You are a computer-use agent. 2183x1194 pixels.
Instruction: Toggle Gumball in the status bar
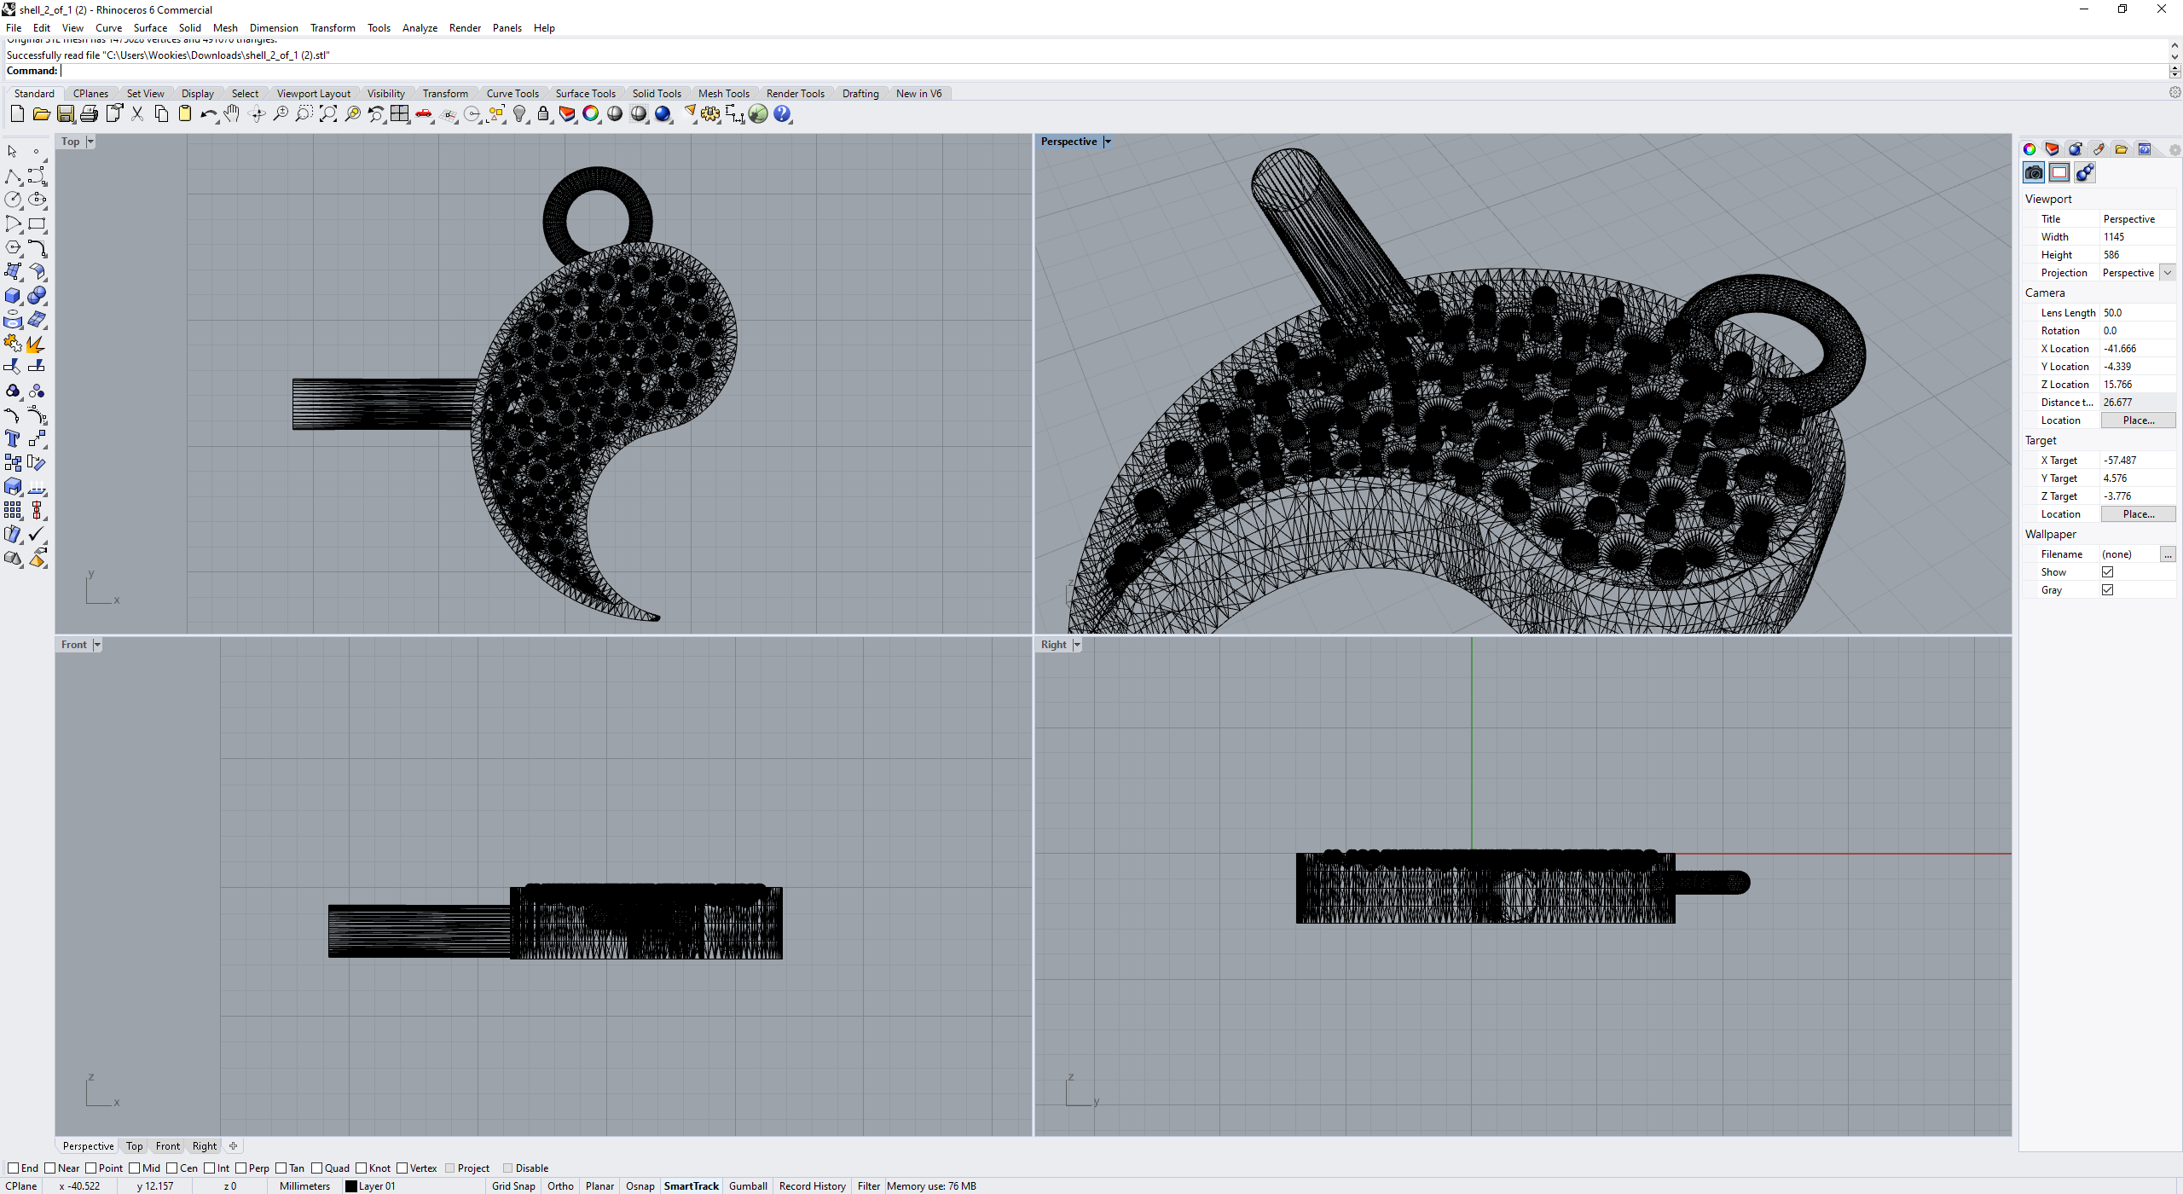coord(748,1186)
